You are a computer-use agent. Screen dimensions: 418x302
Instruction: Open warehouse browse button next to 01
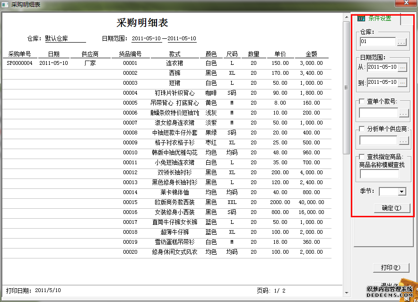(x=401, y=42)
